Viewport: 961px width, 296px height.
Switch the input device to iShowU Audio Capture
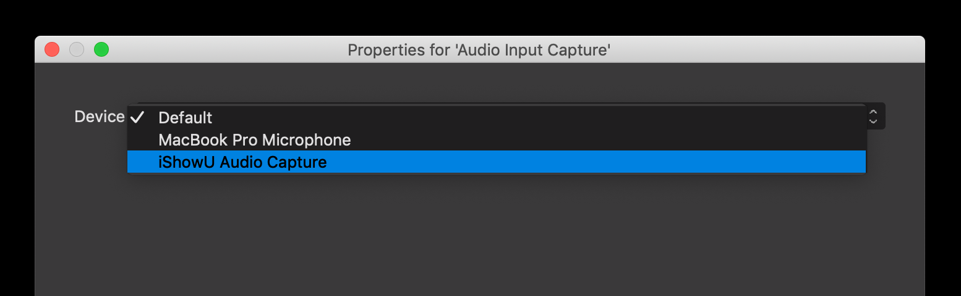[242, 162]
